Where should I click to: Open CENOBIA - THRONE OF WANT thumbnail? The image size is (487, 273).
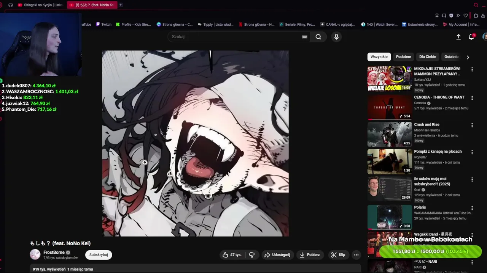point(390,107)
